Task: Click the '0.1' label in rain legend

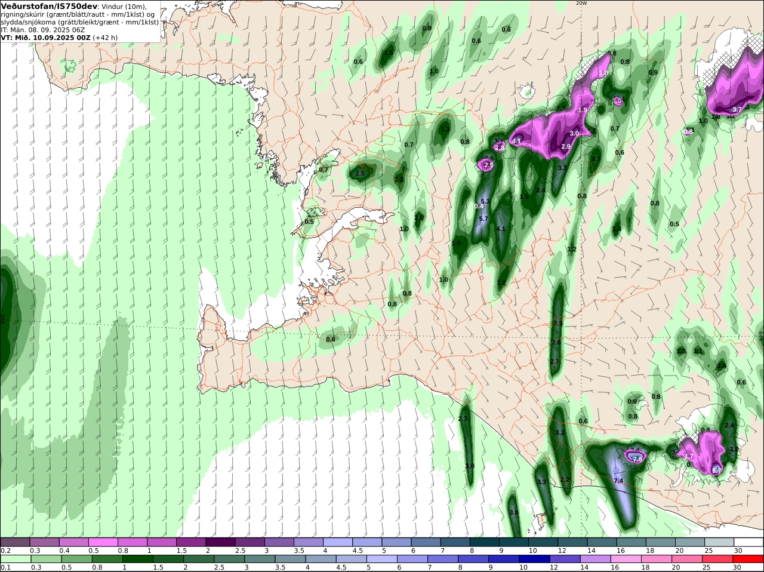Action: click(5, 567)
